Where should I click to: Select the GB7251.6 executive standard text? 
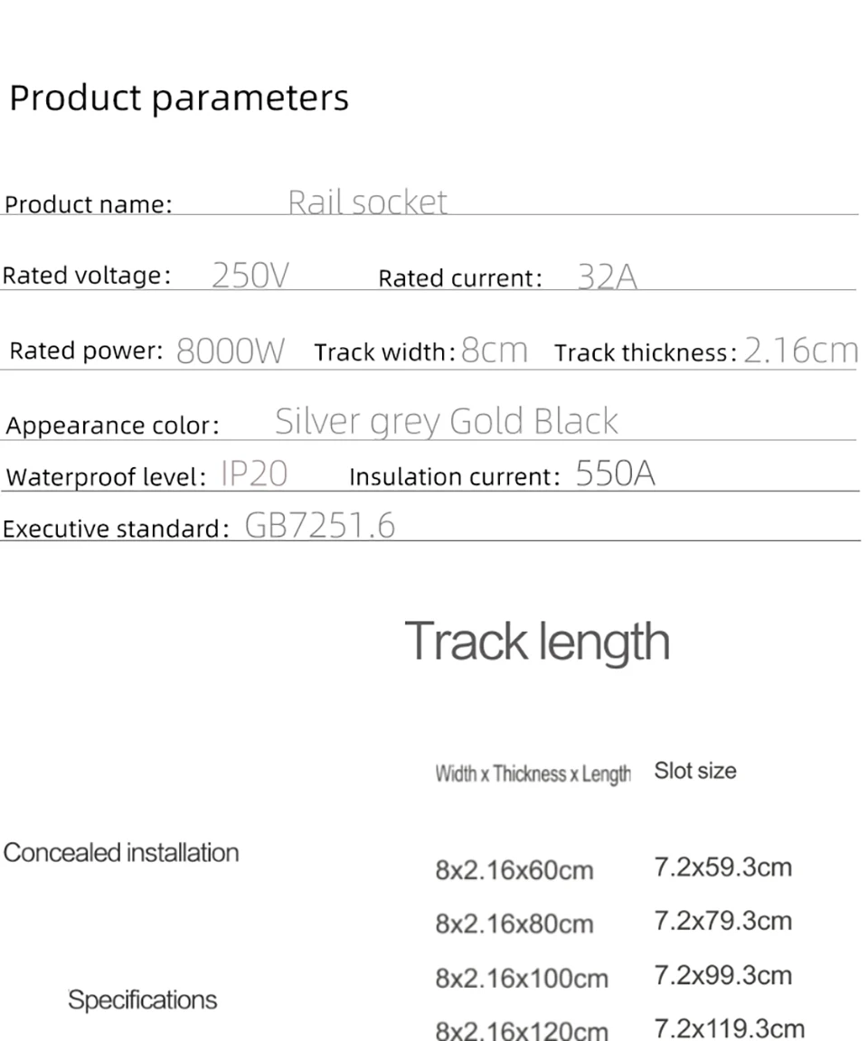pyautogui.click(x=319, y=525)
